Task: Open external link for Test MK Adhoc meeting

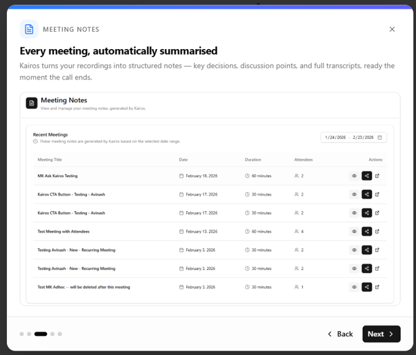Action: click(x=378, y=287)
